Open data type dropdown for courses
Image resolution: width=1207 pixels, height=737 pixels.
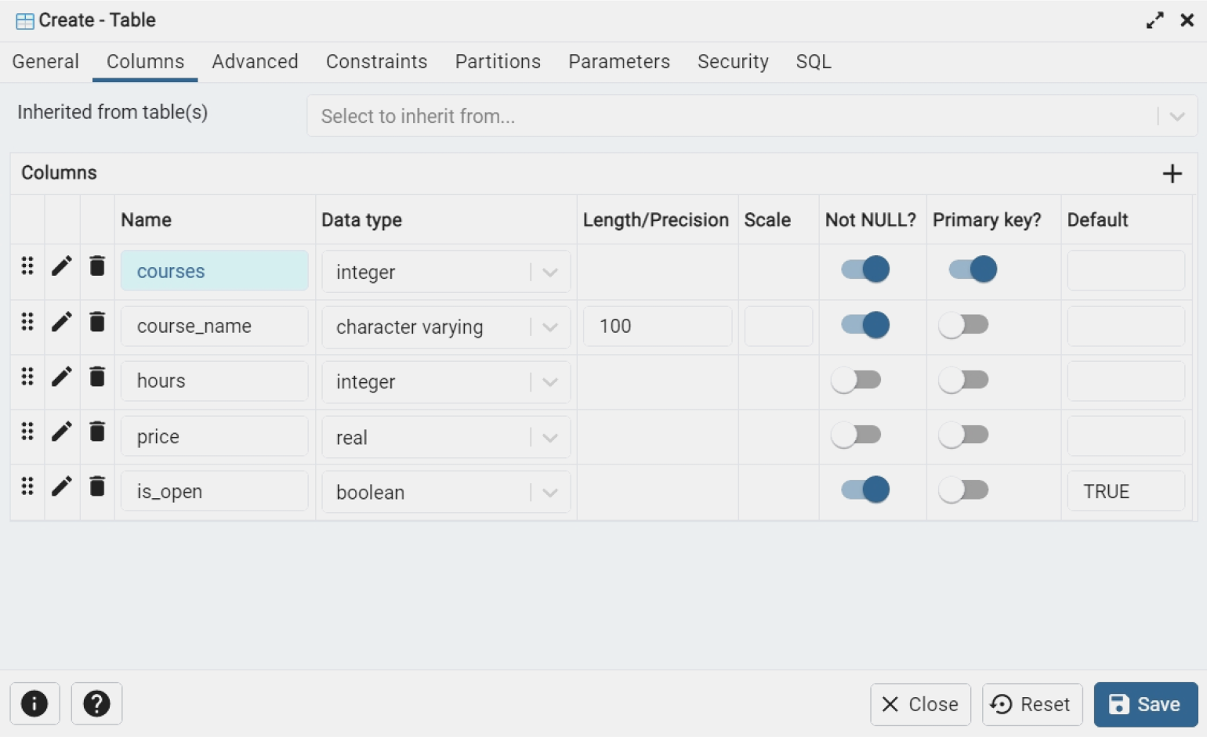446,272
